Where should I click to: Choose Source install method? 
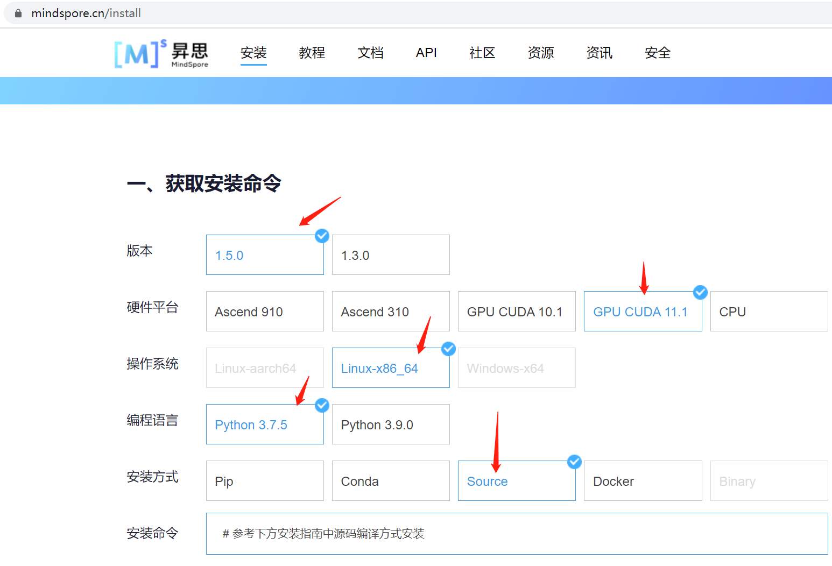[517, 481]
